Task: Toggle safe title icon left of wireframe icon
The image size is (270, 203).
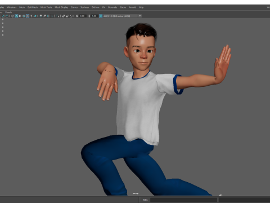Action: [x=7, y=16]
